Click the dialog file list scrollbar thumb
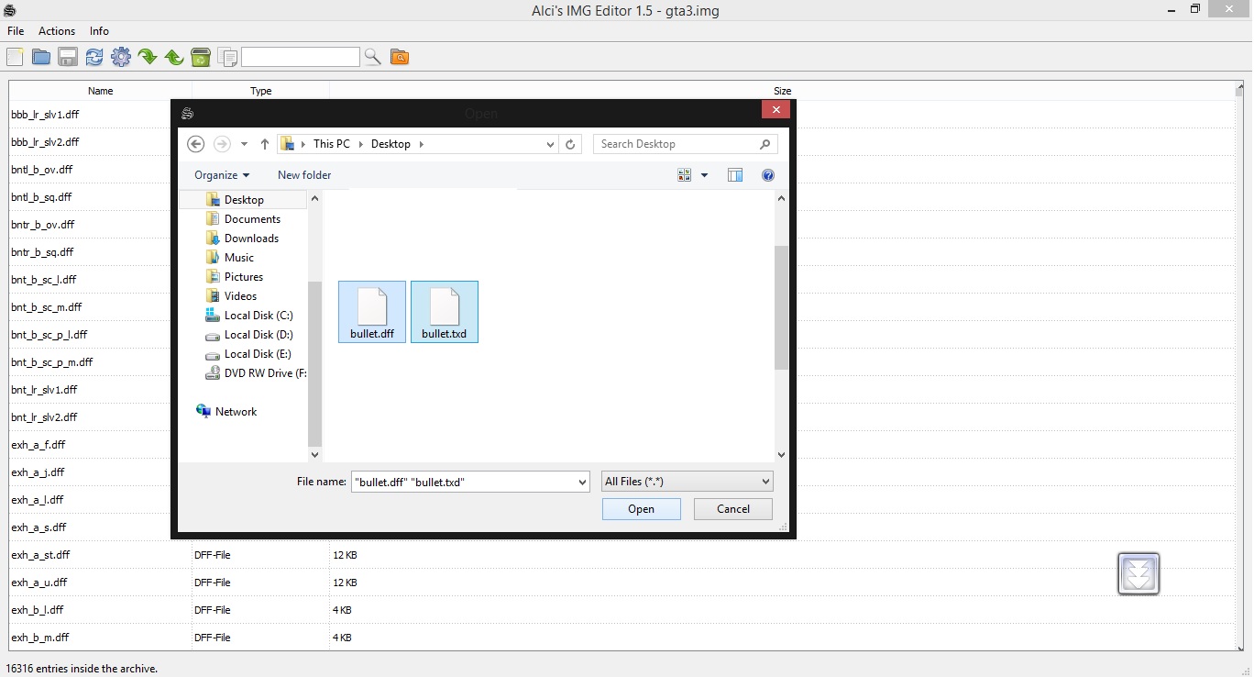Image resolution: width=1254 pixels, height=677 pixels. point(781,307)
